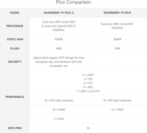Viewport: 147px width, 133px height.
Task: Click the Cortex-M0+ @133MHz cell
Action: click(x=117, y=26)
